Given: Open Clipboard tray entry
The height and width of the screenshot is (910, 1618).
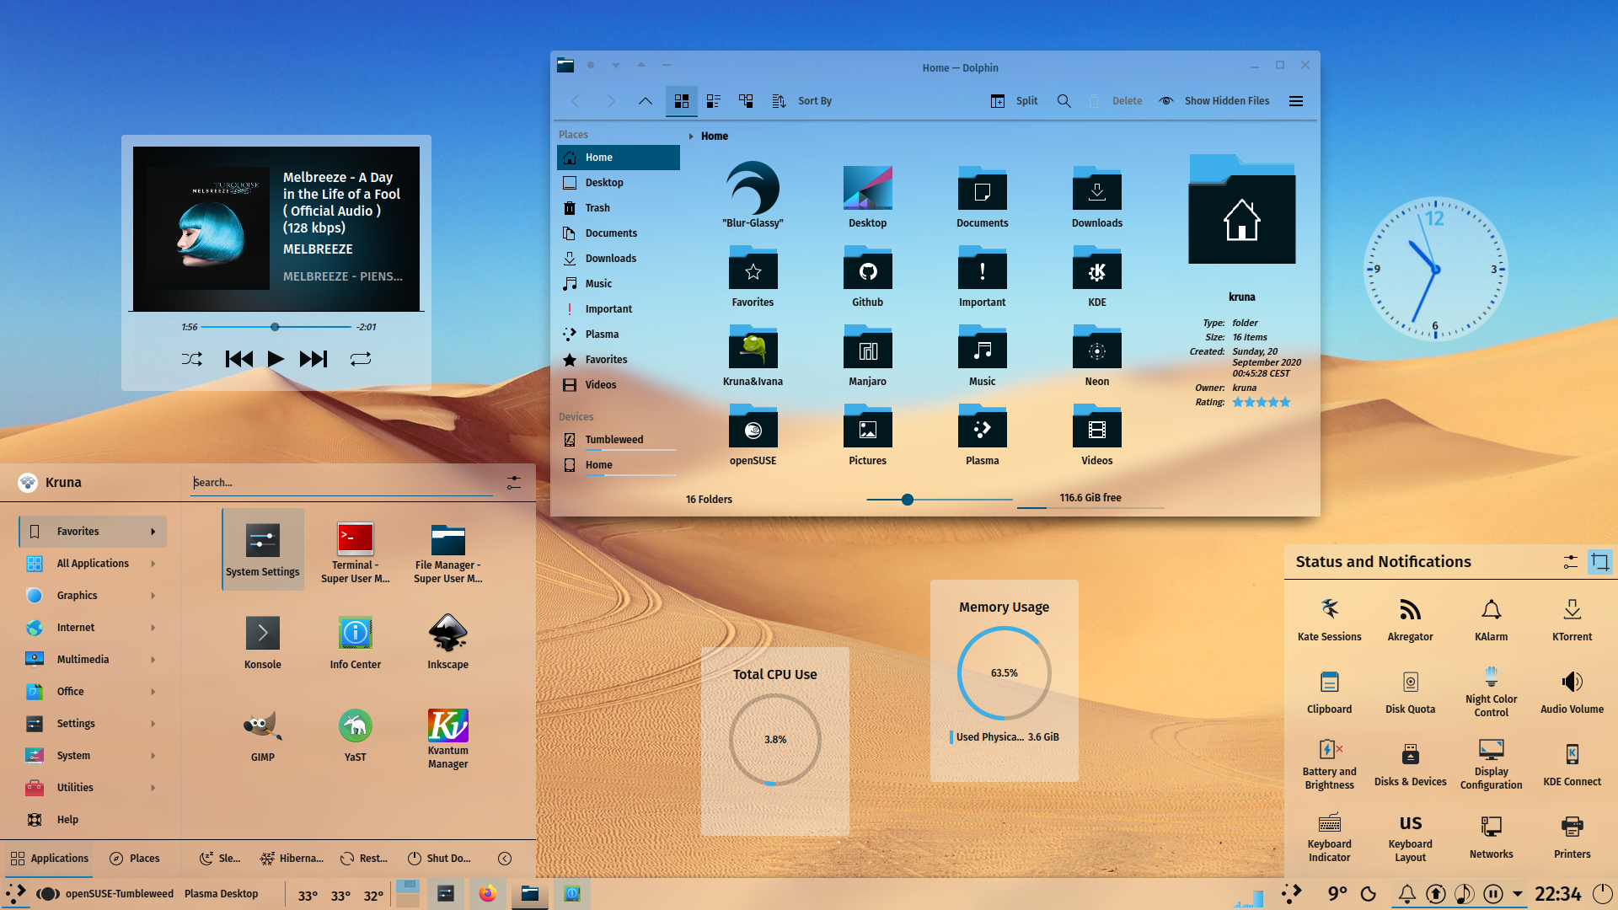Looking at the screenshot, I should click(x=1329, y=692).
